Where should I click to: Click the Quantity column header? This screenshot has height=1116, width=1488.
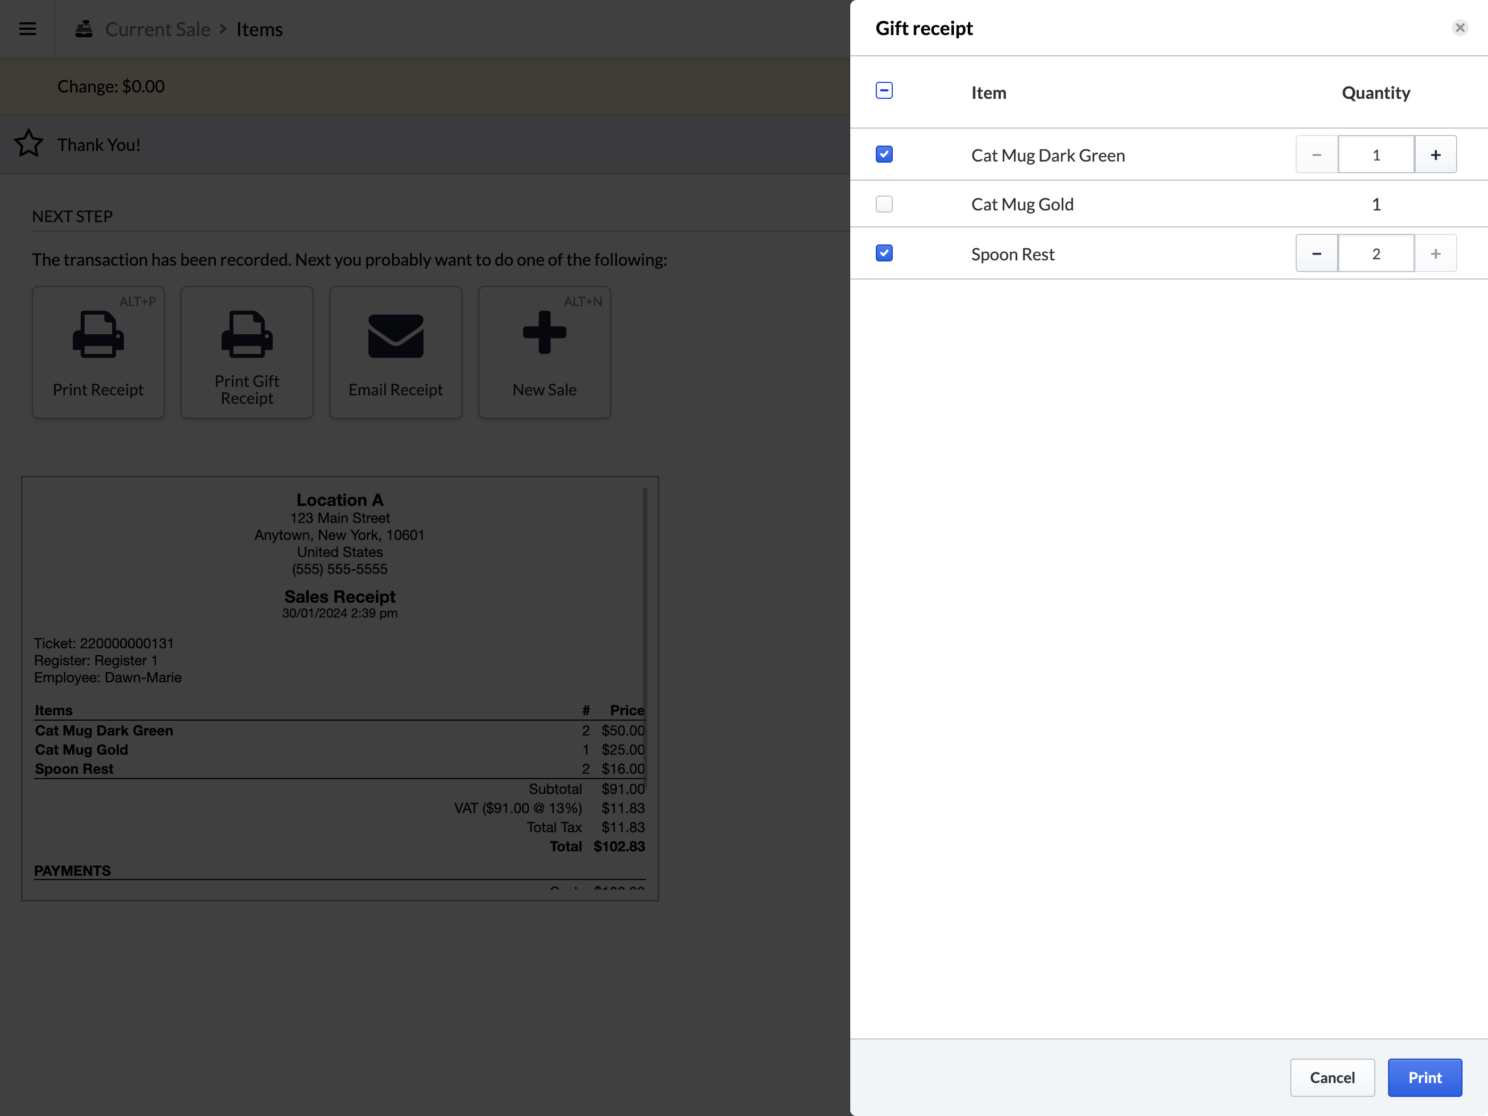click(1376, 93)
